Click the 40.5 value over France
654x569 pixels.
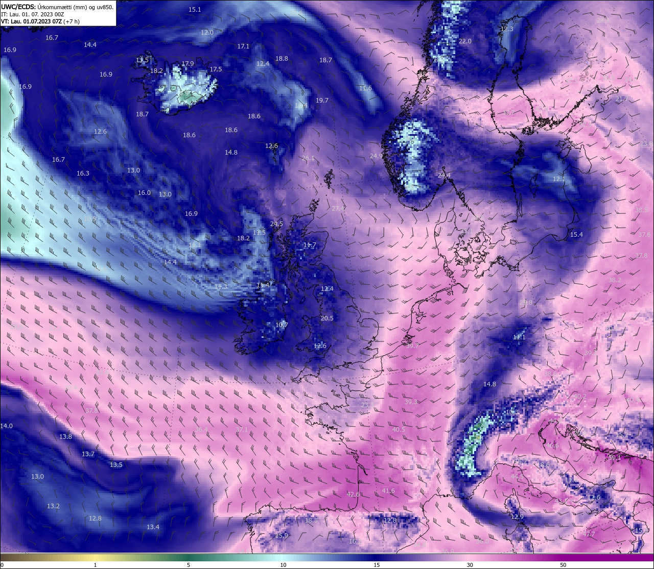pos(399,430)
